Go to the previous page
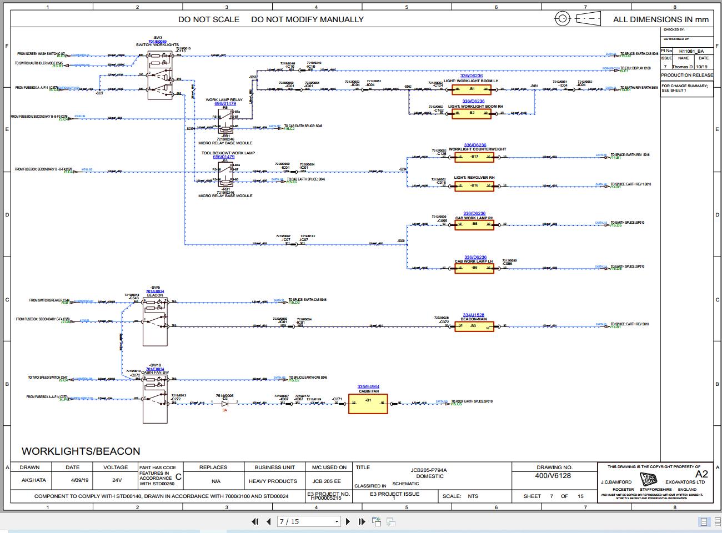 [x=269, y=521]
